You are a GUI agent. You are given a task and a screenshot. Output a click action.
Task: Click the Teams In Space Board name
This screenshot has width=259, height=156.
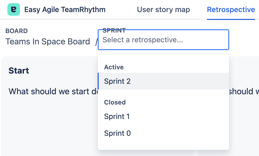[48, 41]
